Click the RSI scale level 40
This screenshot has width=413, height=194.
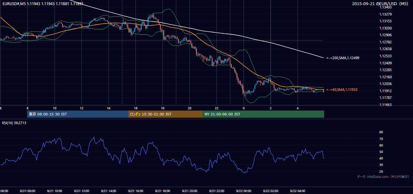(x=381, y=158)
